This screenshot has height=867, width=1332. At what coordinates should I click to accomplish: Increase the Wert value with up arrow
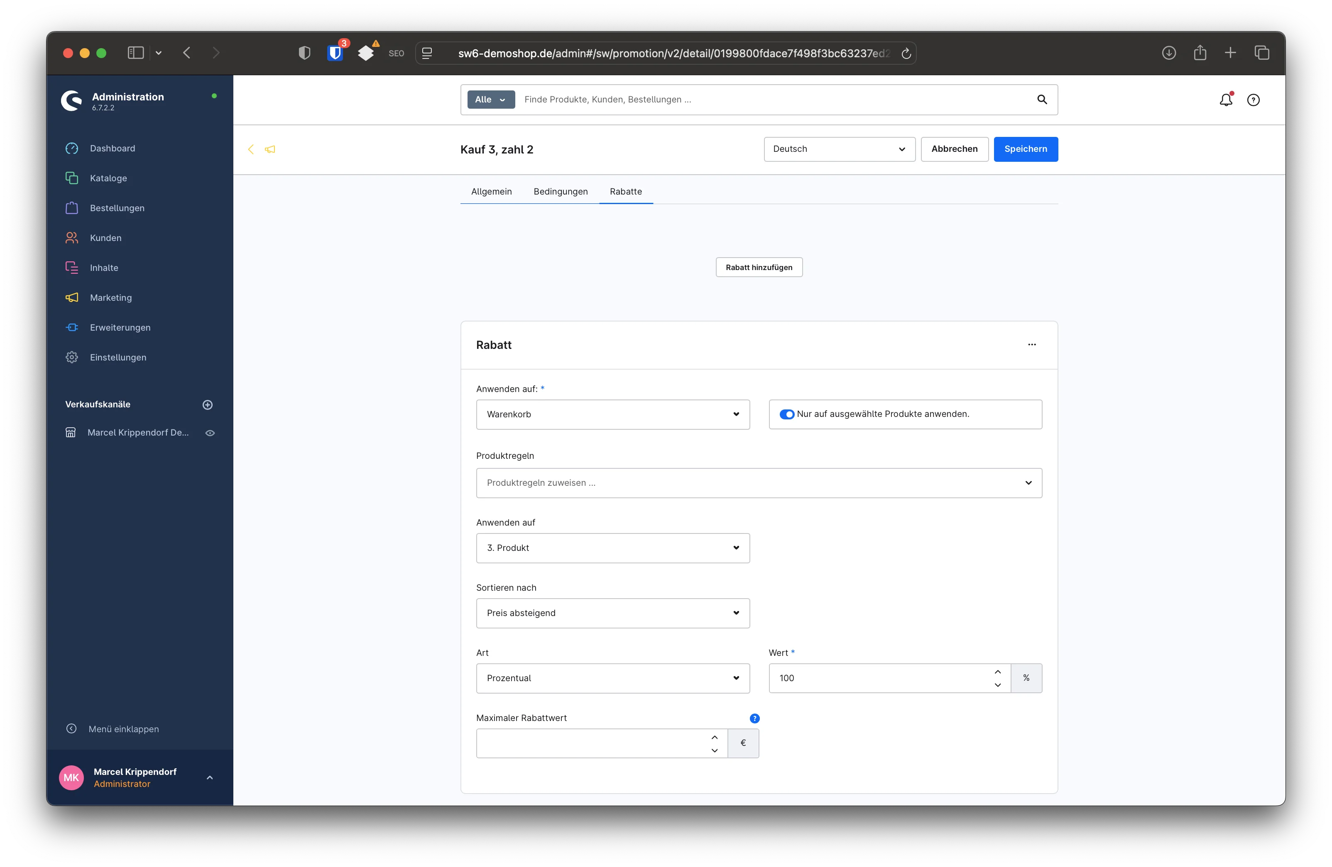(997, 672)
